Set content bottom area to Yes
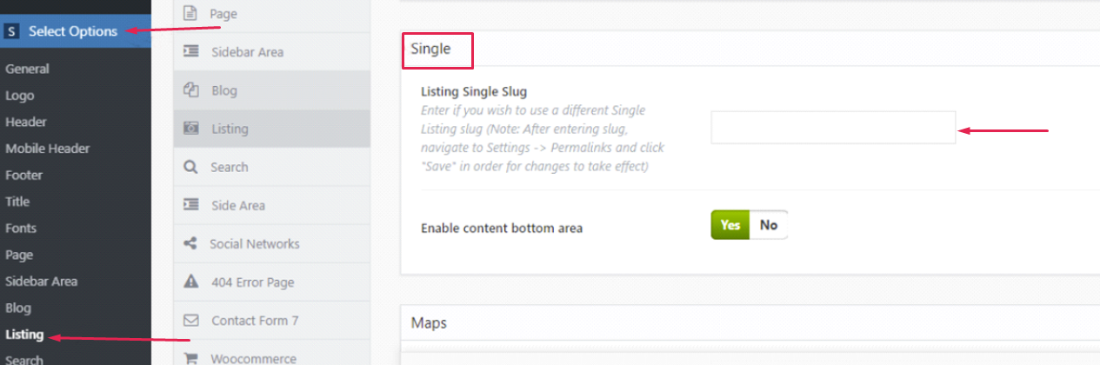This screenshot has width=1100, height=365. (730, 225)
